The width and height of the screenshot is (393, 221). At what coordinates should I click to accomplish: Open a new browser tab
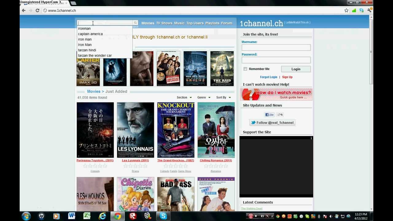pos(73,3)
